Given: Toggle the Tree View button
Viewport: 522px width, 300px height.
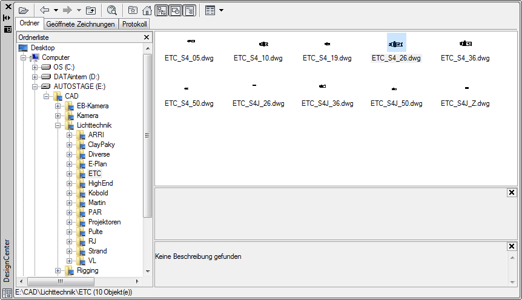Looking at the screenshot, I should [161, 10].
